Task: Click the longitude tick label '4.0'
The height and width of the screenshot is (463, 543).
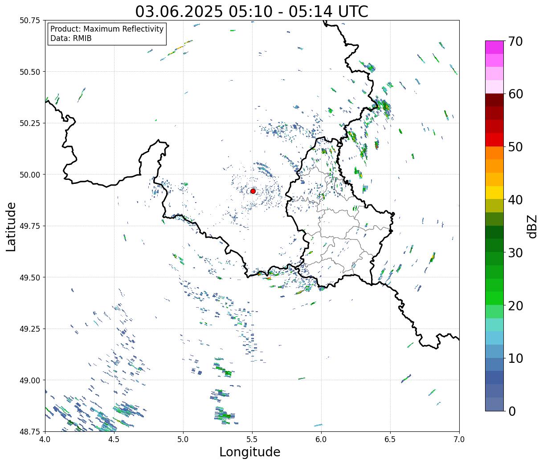Action: (x=45, y=439)
